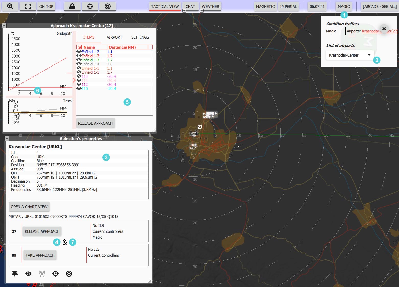Toggle visibility eye for item 113
399x287 pixels.
pyautogui.click(x=79, y=76)
